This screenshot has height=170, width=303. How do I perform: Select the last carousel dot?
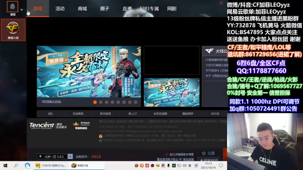(x=136, y=102)
